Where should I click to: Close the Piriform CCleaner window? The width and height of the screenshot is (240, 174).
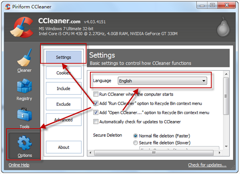click(227, 5)
